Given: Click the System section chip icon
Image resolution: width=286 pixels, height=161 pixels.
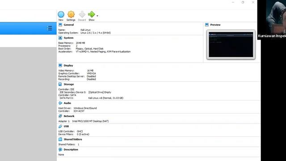Looking at the screenshot, I should 60,38.
